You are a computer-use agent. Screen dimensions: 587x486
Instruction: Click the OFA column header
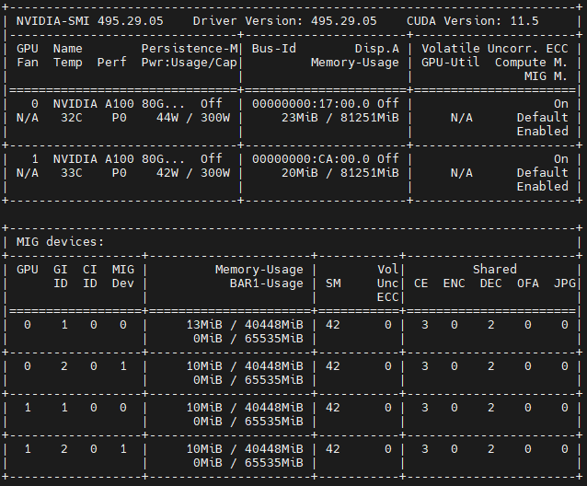pos(528,283)
